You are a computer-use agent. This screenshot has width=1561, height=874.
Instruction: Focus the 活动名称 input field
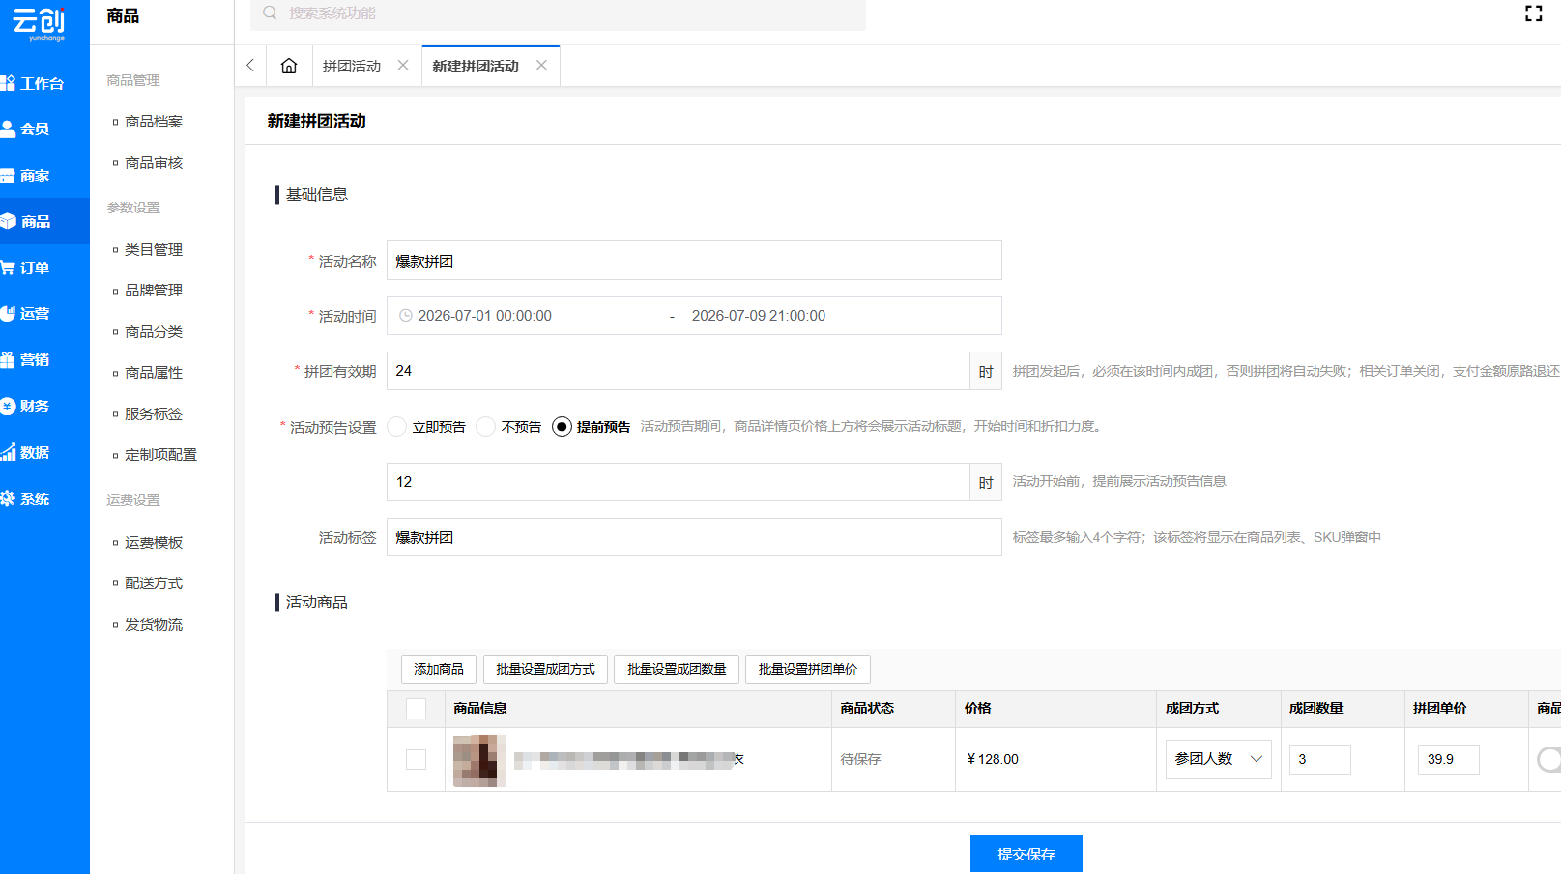click(x=694, y=261)
